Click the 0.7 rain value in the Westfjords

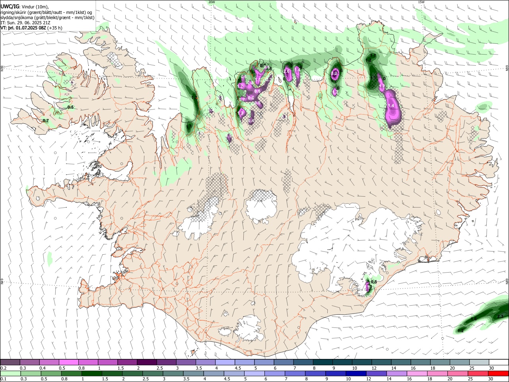tap(46, 121)
